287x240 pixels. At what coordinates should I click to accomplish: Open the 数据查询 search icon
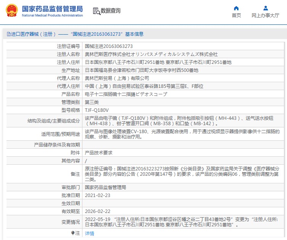97,11
